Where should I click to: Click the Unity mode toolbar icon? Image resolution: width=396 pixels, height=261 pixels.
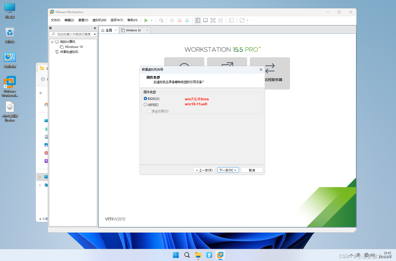pyautogui.click(x=221, y=20)
